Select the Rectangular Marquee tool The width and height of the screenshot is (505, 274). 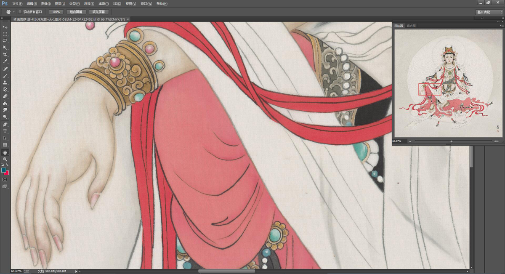point(5,34)
